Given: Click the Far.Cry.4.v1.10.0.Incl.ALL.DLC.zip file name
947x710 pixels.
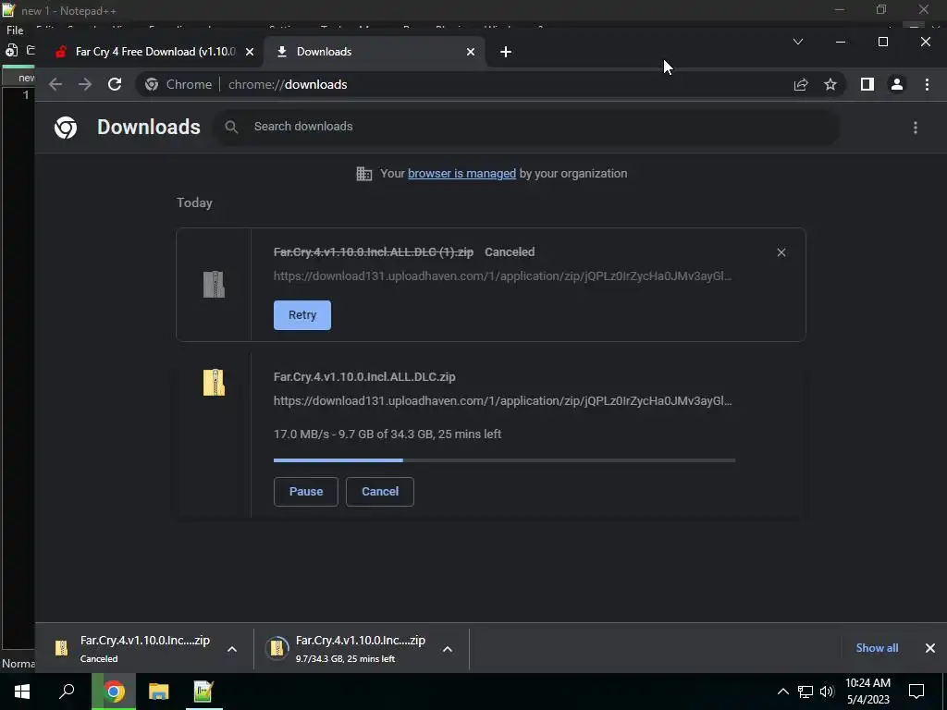Looking at the screenshot, I should point(364,377).
